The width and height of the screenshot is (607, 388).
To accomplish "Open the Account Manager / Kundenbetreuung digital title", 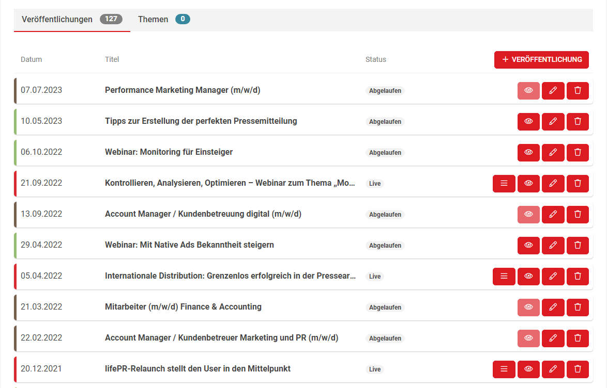I will (x=203, y=214).
